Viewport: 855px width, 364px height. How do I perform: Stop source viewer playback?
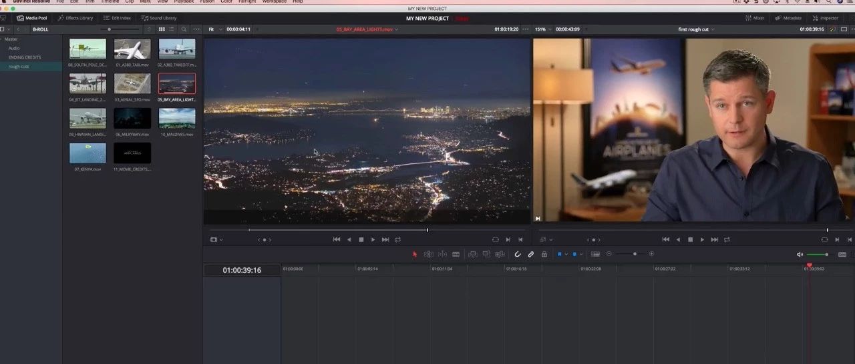pos(361,239)
